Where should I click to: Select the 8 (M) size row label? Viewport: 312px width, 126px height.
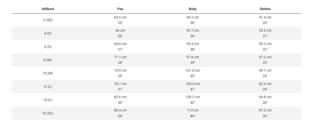[x=48, y=60]
